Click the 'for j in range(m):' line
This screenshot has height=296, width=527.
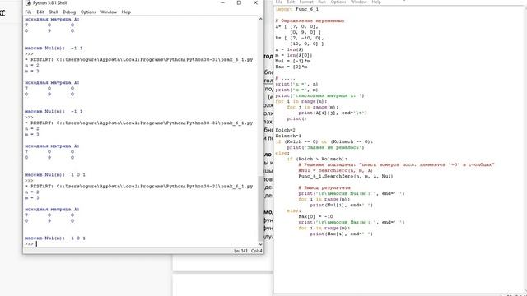coord(313,107)
